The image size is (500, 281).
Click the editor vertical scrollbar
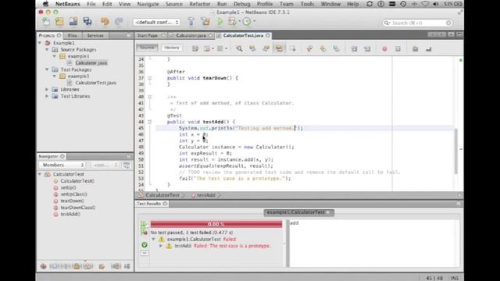[x=456, y=151]
